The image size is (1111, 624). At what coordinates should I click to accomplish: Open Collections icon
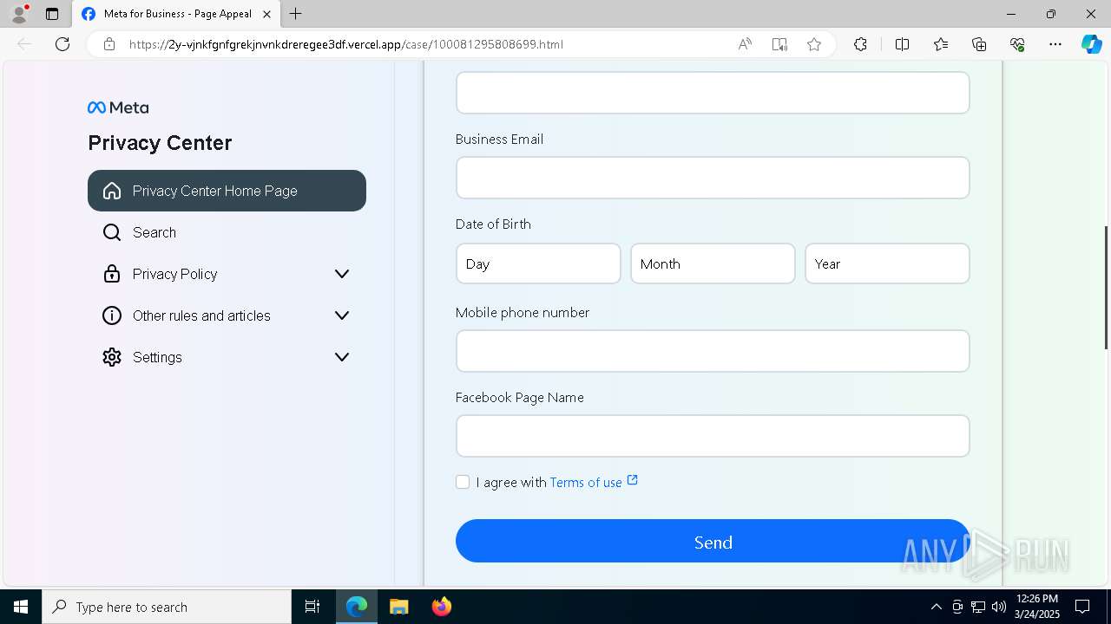pos(979,44)
